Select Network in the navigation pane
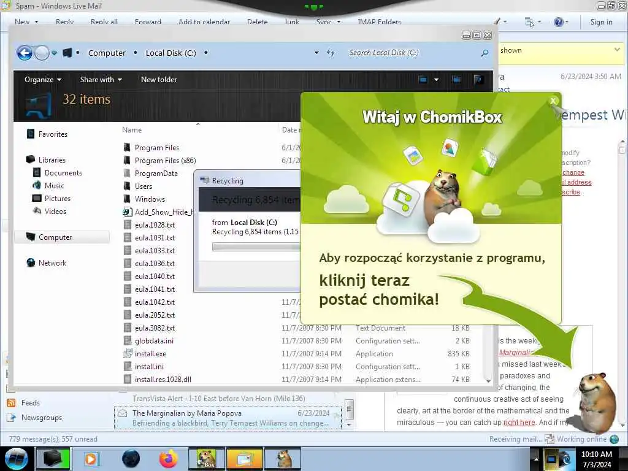This screenshot has width=628, height=471. (53, 262)
